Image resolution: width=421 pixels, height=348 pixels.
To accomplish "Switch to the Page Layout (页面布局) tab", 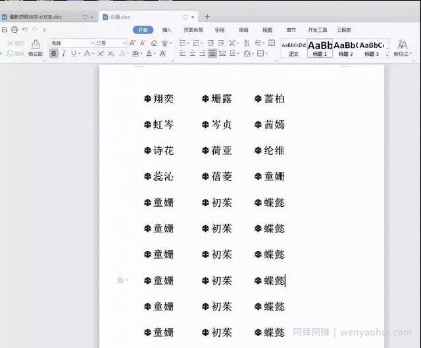I will (193, 30).
